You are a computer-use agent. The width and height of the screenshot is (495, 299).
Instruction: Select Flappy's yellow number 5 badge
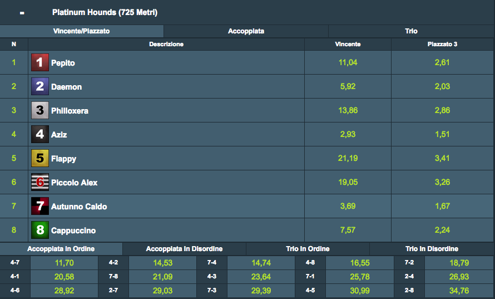click(x=40, y=158)
